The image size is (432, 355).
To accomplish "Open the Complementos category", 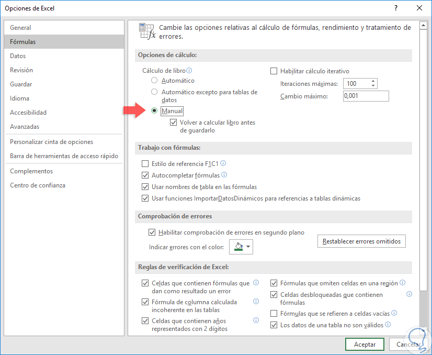I will click(64, 171).
